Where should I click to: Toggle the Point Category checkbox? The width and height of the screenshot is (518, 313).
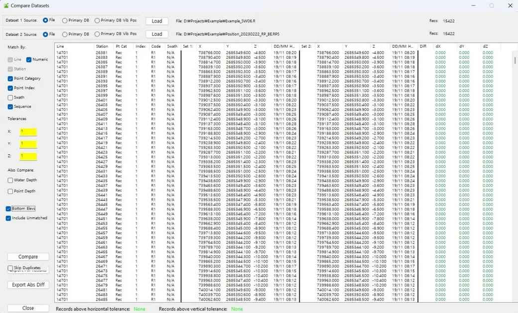(10, 79)
